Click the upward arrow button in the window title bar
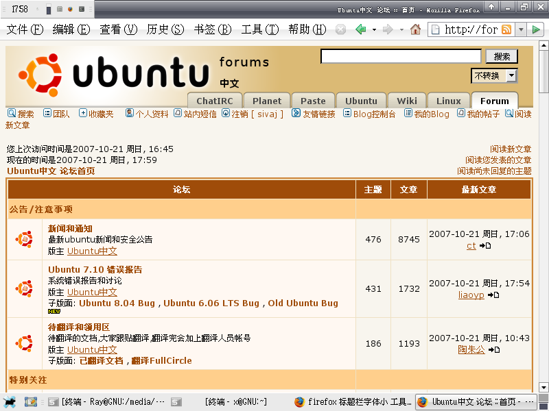Screen dimensions: 549x411 [x=491, y=7]
